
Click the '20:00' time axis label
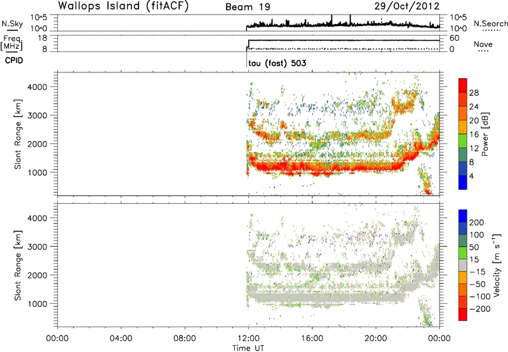pyautogui.click(x=376, y=339)
